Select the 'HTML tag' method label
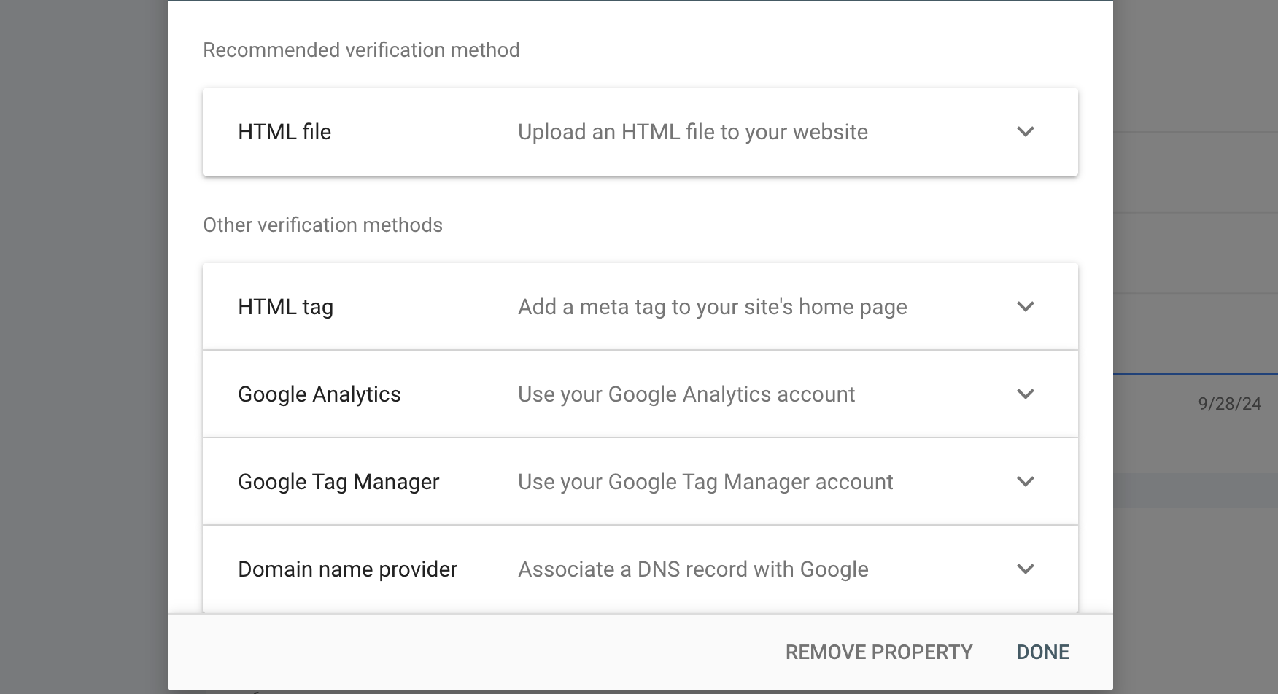1278x694 pixels. 285,307
